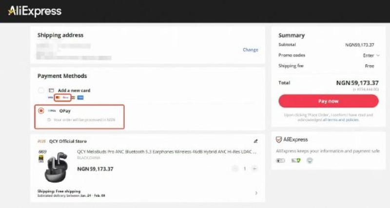Click the first payment safety badge icon
The image size is (390, 208).
click(280, 160)
